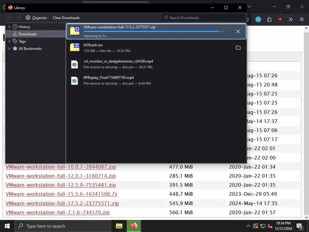Expand the All Bookmarks tree node
Image resolution: width=309 pixels, height=232 pixels.
point(9,49)
